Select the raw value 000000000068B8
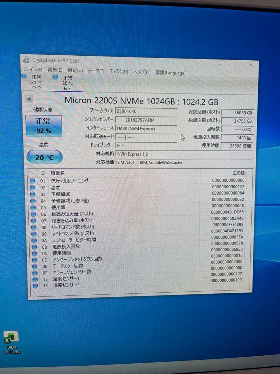Viewport: 280px width, 374px height. click(x=227, y=249)
